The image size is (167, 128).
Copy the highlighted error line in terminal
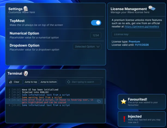(99, 101)
